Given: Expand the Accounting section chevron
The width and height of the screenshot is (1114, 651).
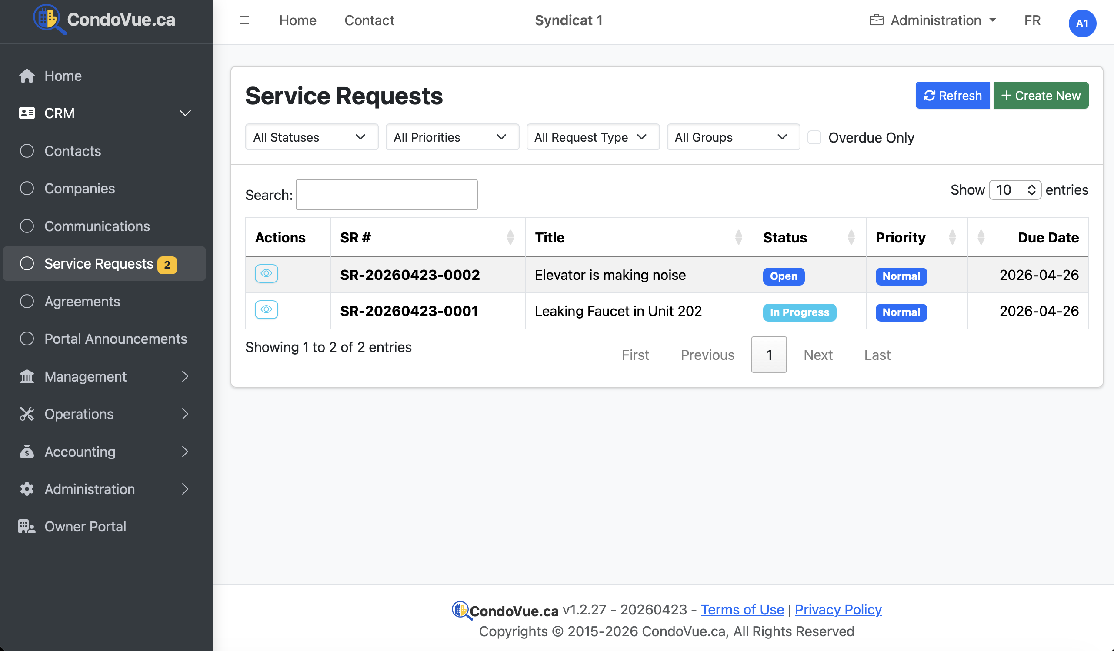Looking at the screenshot, I should pyautogui.click(x=185, y=451).
